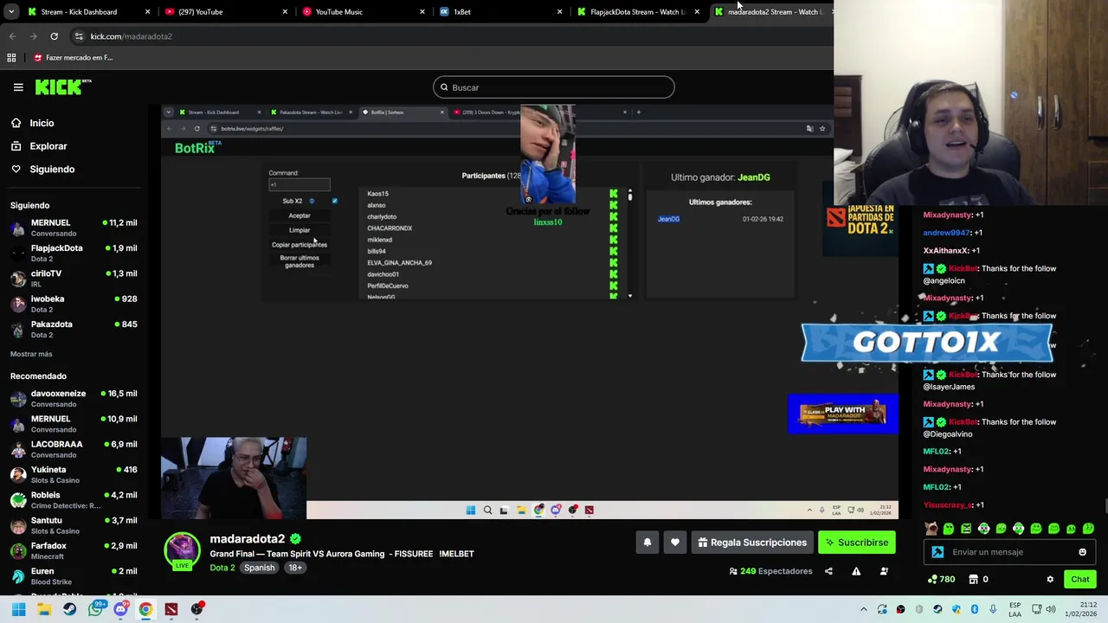Viewport: 1108px width, 623px height.
Task: Click the 18+ tag
Action: tap(295, 568)
